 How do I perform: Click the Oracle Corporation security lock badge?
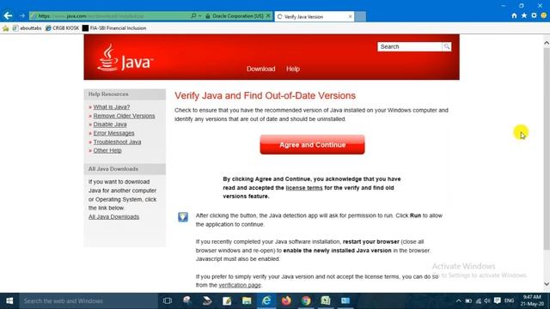point(235,16)
